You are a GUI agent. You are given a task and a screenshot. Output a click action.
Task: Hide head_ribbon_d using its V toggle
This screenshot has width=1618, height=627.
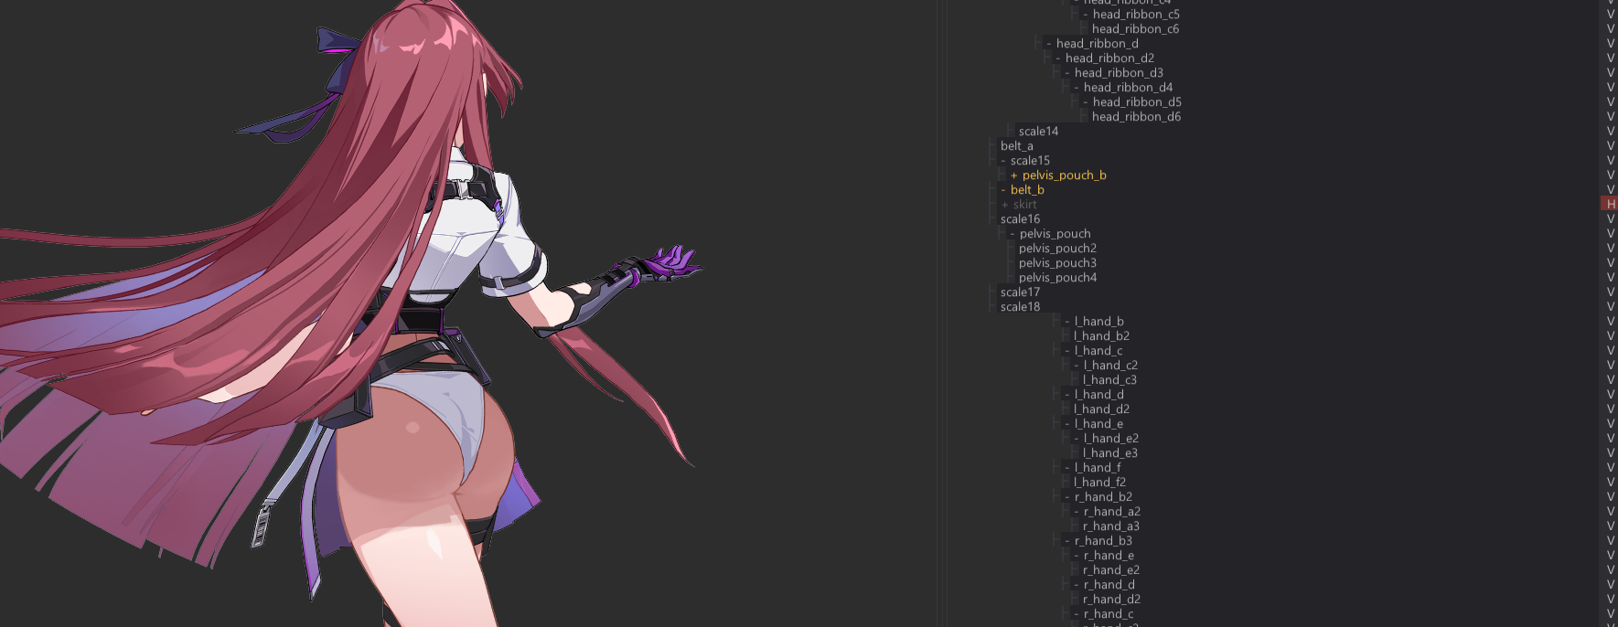1611,43
